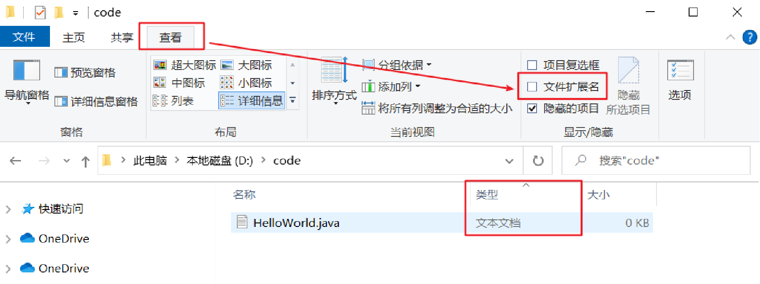This screenshot has width=760, height=284.
Task: Select the first OneDrive entry
Action: [x=64, y=239]
